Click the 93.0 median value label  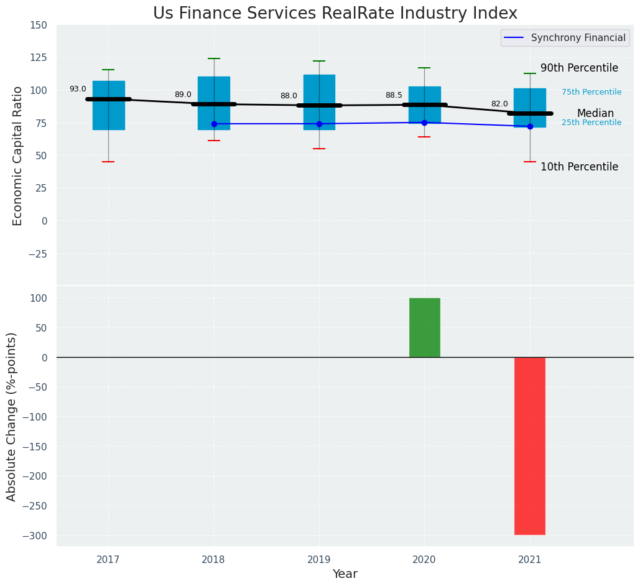point(78,90)
